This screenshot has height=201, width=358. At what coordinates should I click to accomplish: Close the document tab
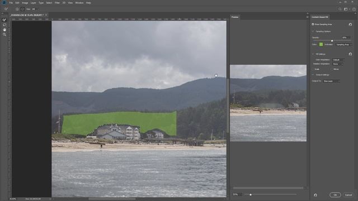point(46,15)
